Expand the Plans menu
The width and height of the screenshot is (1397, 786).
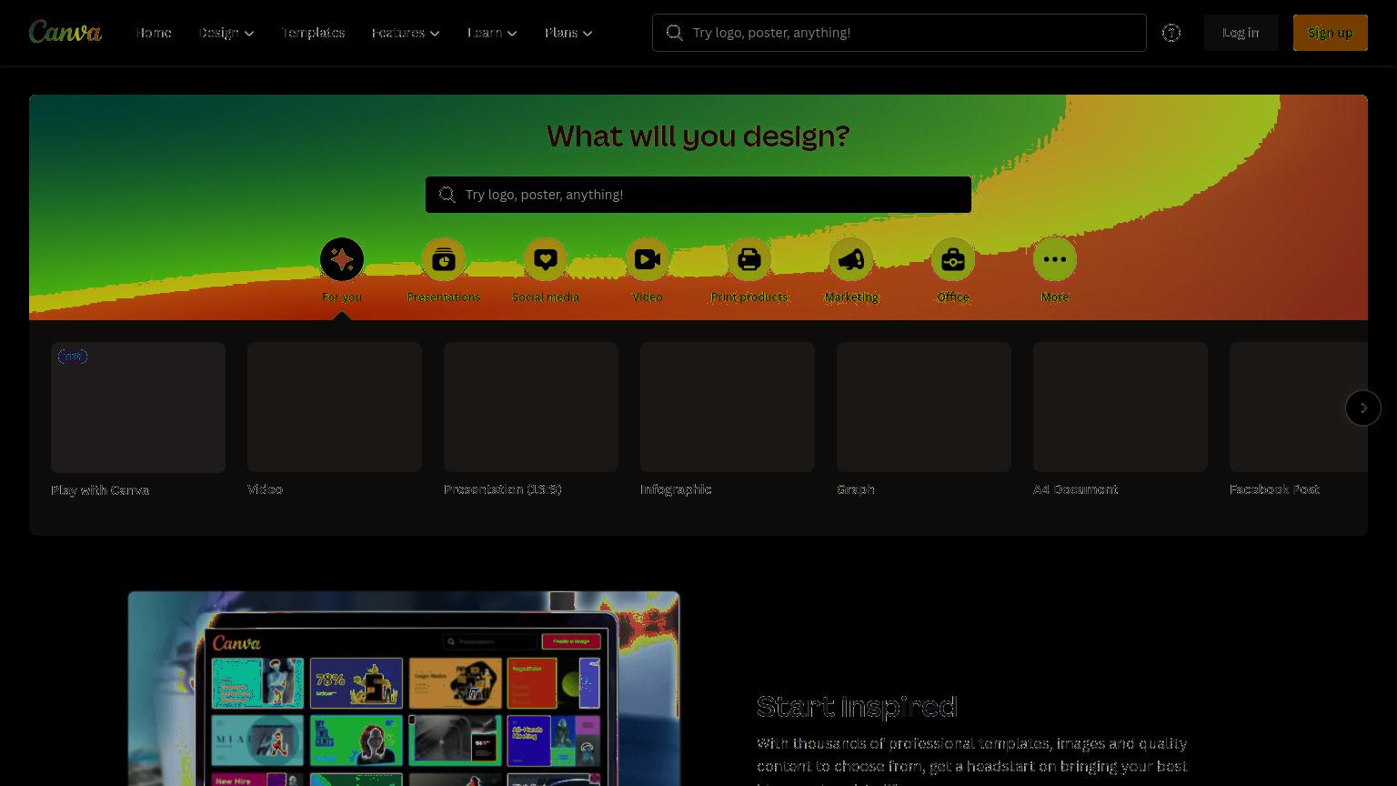click(568, 33)
